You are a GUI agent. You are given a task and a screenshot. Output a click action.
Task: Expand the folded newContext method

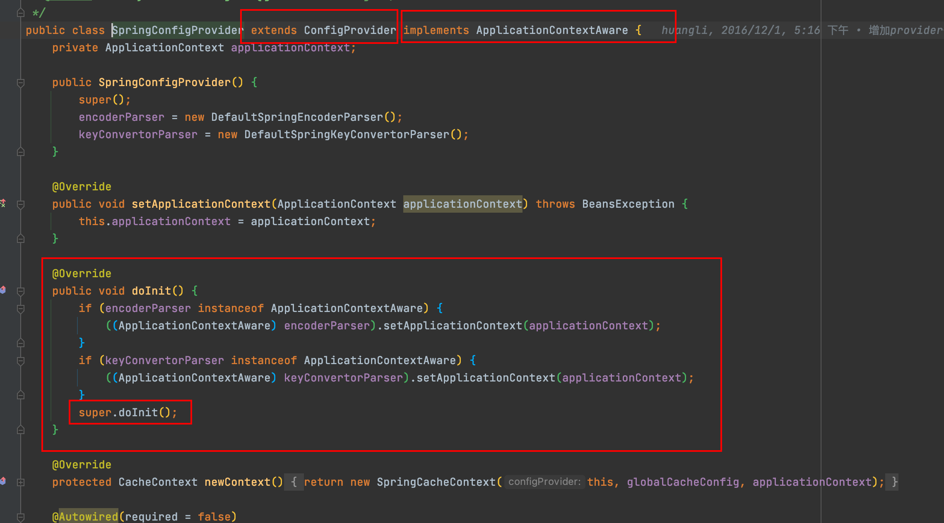[21, 482]
